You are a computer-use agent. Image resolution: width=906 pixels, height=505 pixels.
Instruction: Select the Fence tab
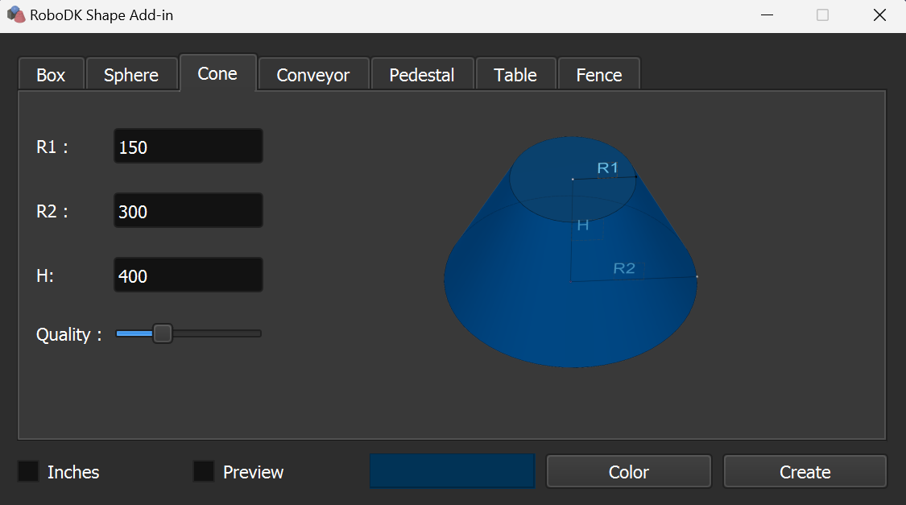pos(599,75)
